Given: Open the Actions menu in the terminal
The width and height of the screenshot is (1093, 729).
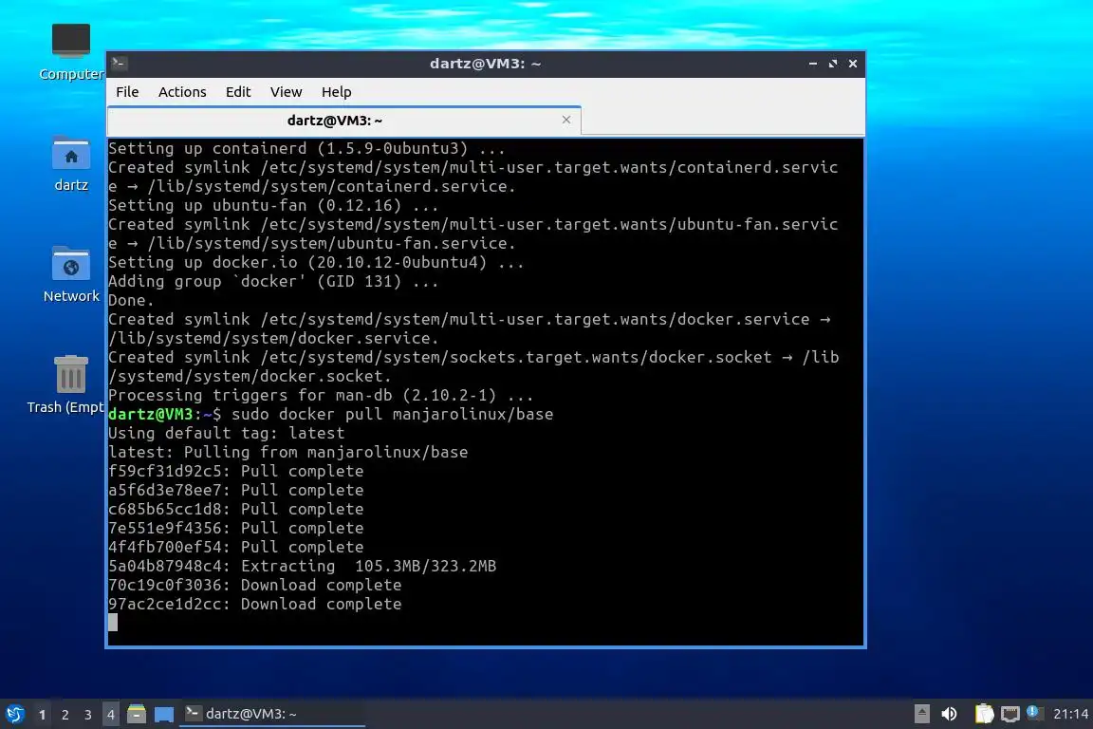Looking at the screenshot, I should [182, 92].
